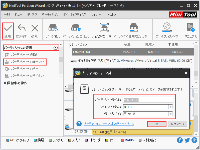Viewport: 200px width, 150px height.
Task: Open the ヘルプ menu
Action: 112,14
